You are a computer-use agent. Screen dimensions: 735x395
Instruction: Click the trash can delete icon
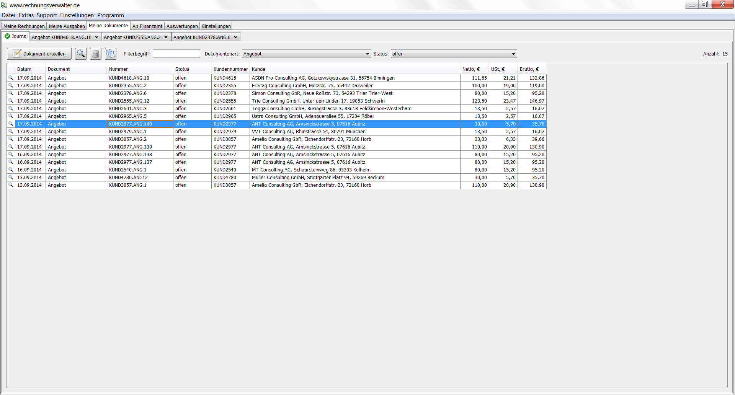point(96,54)
